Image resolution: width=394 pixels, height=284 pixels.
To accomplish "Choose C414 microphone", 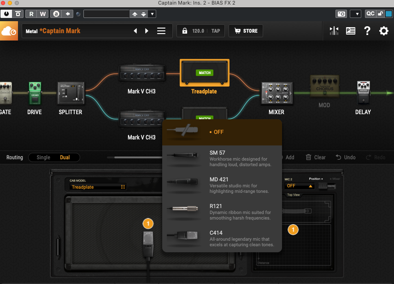I will 222,238.
